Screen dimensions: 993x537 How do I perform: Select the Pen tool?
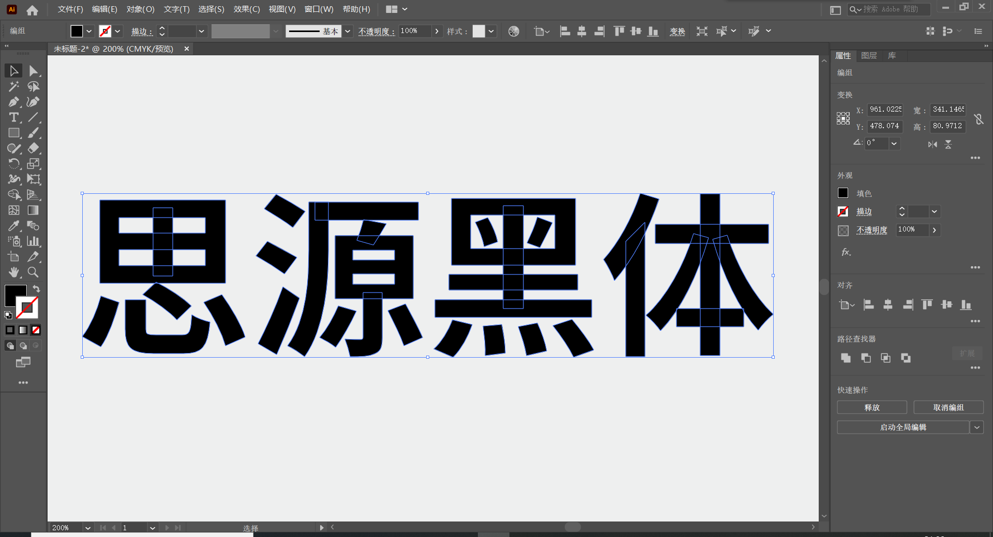coord(14,102)
